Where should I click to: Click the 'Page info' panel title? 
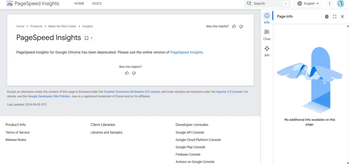pos(285,16)
